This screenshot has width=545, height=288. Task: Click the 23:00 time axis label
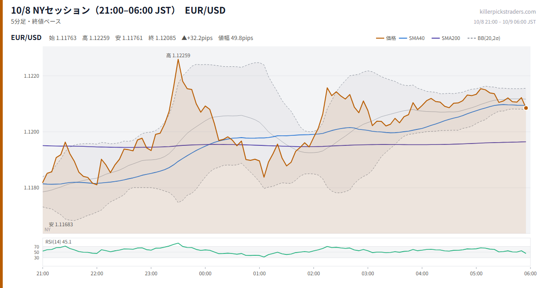(151, 273)
